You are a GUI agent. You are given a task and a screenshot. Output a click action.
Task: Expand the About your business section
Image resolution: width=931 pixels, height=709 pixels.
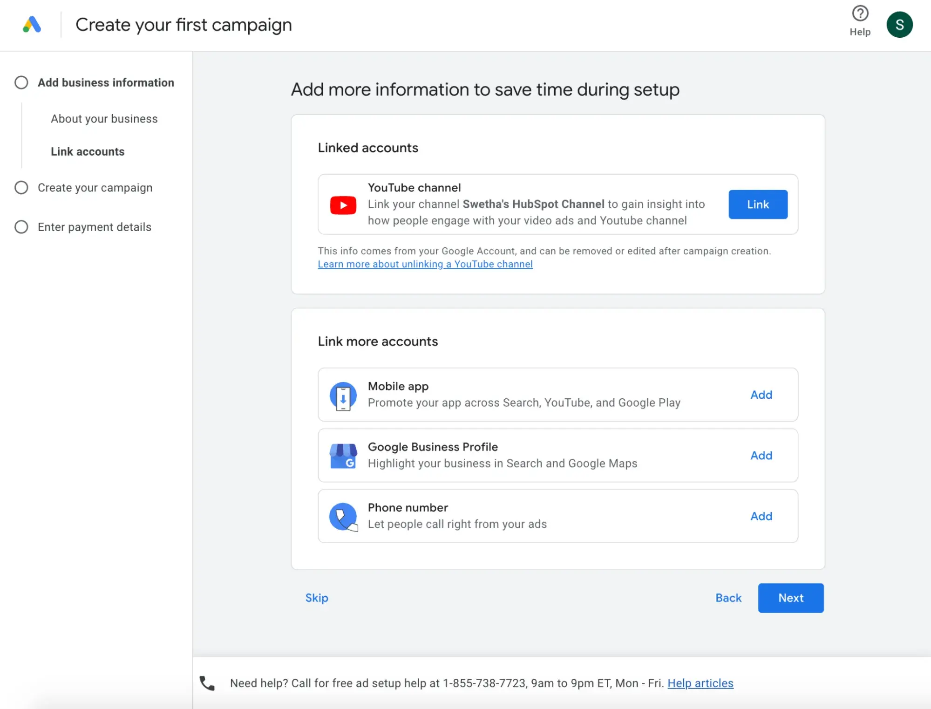point(104,118)
